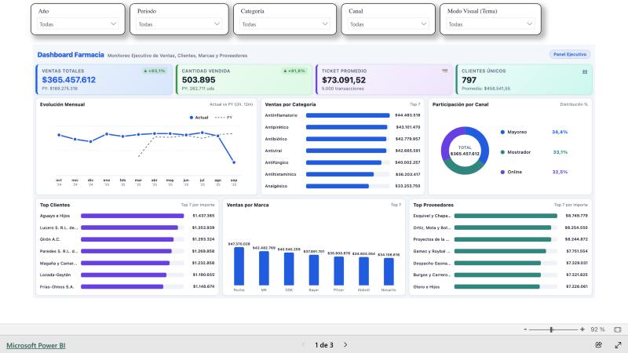Click the donut chart total center
Image resolution: width=628 pixels, height=353 pixels.
point(465,151)
